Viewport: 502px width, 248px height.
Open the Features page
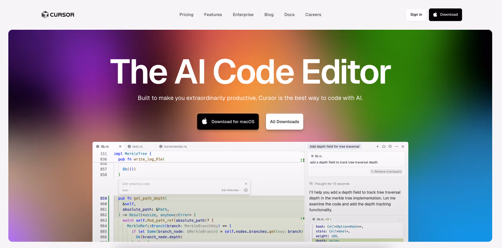pyautogui.click(x=213, y=15)
